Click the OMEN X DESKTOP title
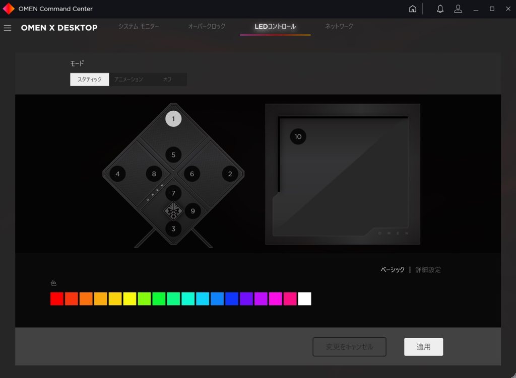Viewport: 516px width, 378px height. pos(59,28)
